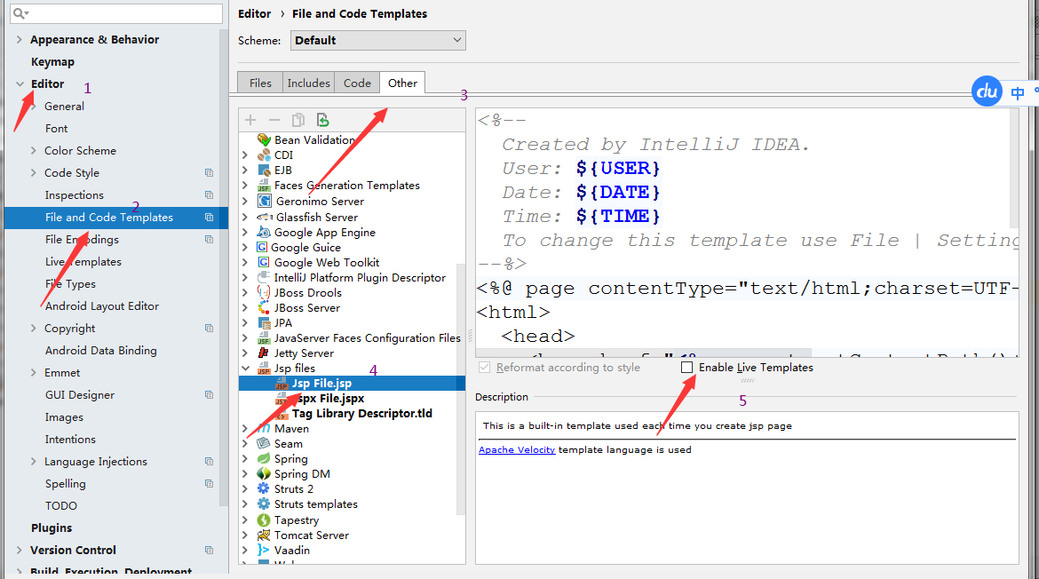Open Live Templates settings

click(x=83, y=262)
